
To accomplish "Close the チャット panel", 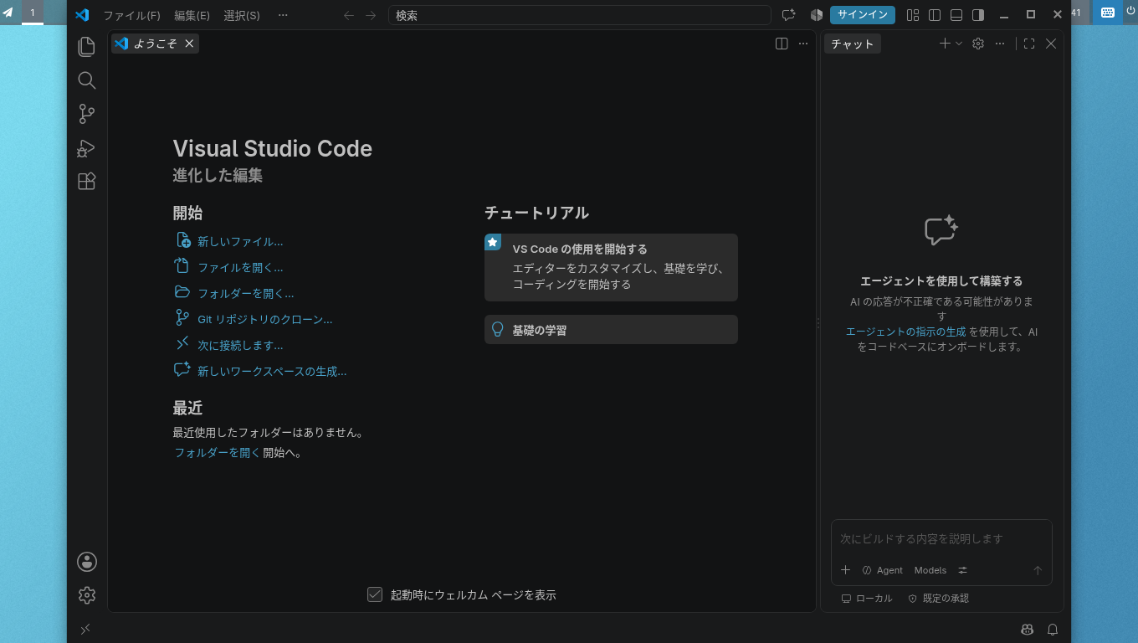I will point(1051,44).
